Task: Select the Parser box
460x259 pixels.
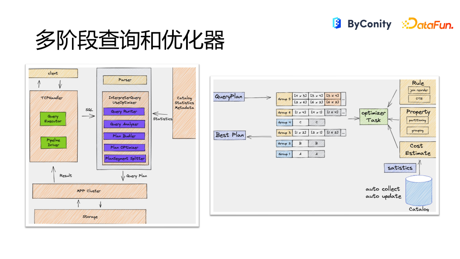Action: coord(125,80)
